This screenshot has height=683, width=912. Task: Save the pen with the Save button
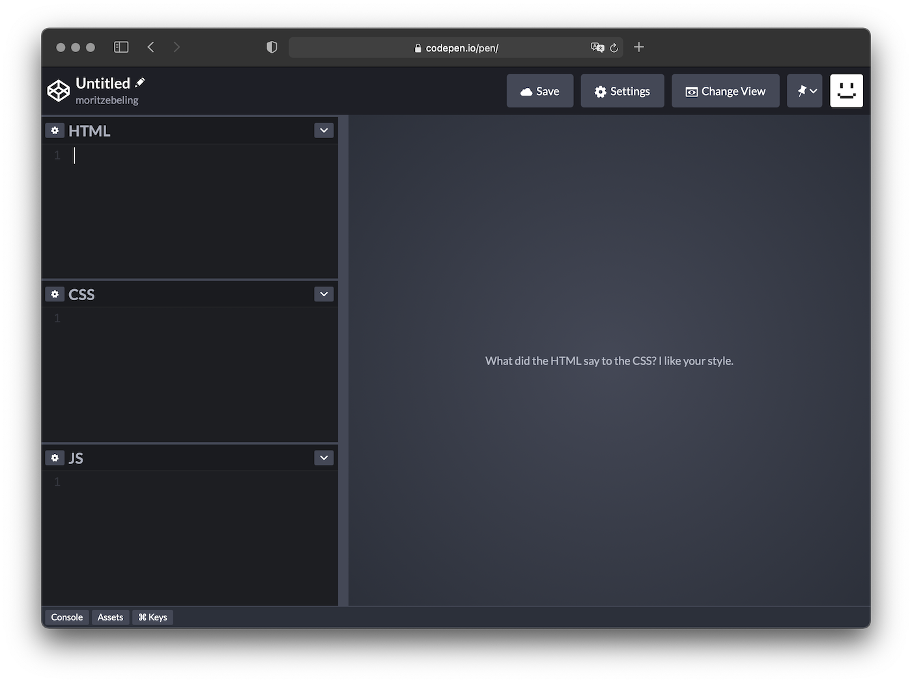[x=539, y=91]
